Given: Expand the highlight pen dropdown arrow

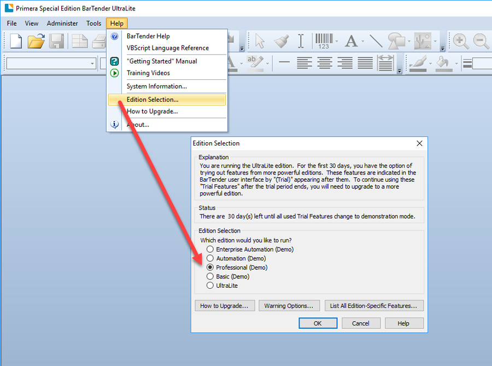Looking at the screenshot, I should pyautogui.click(x=267, y=63).
